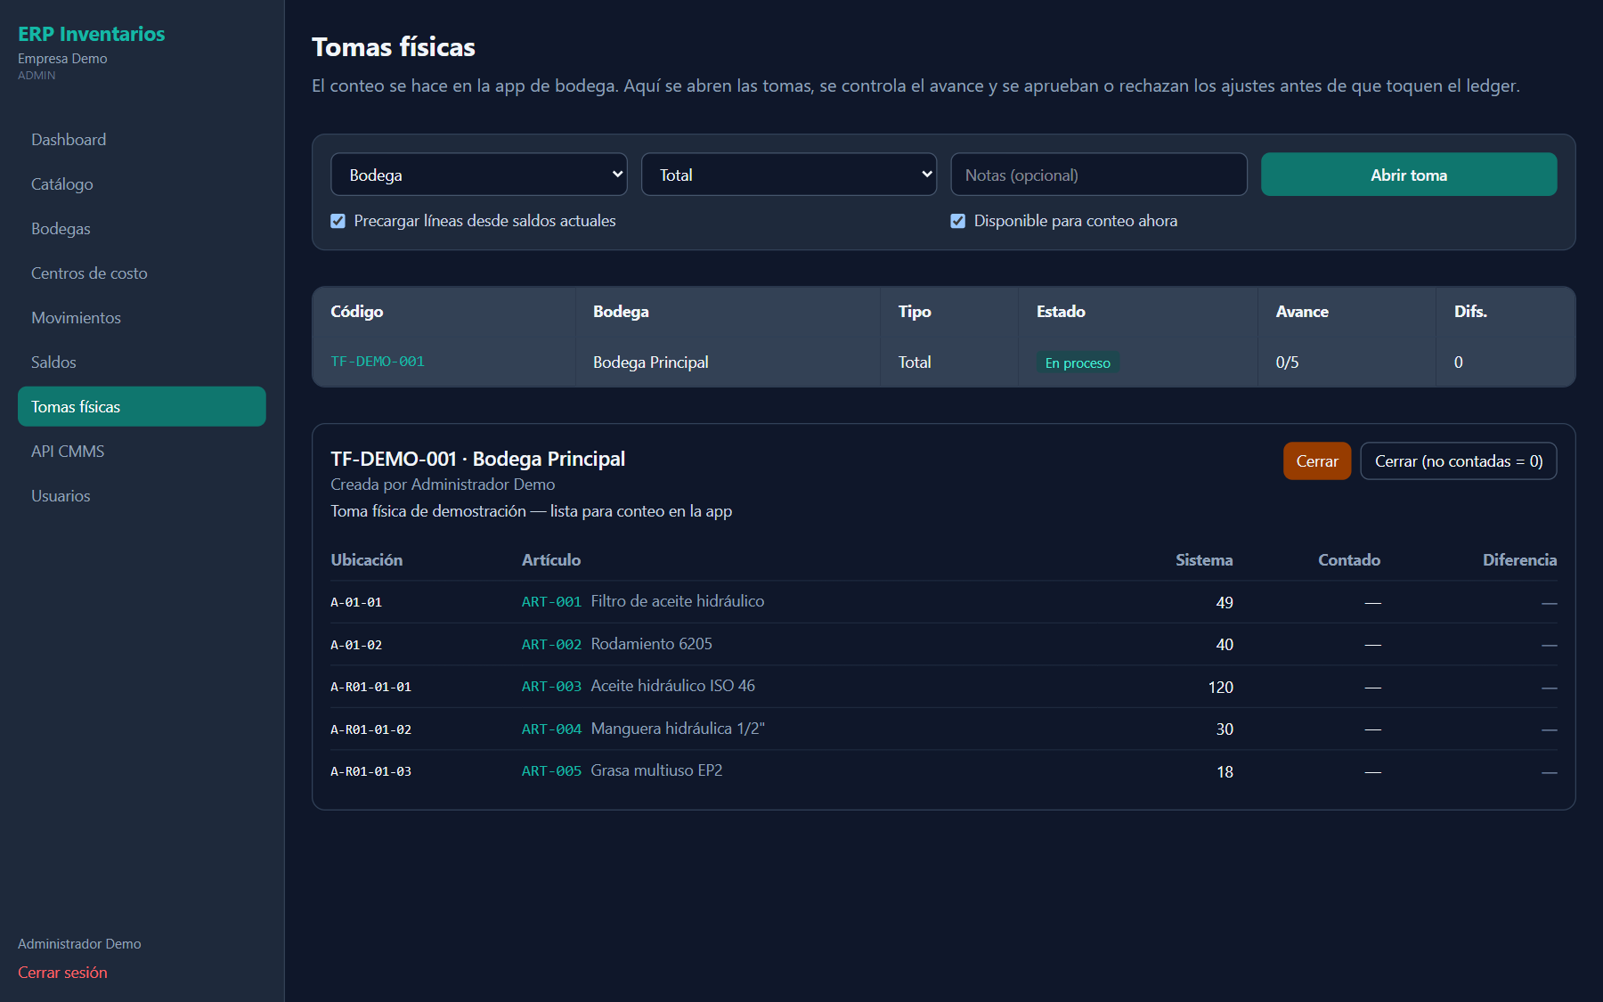Click the Diferencia column header

pos(1519,560)
